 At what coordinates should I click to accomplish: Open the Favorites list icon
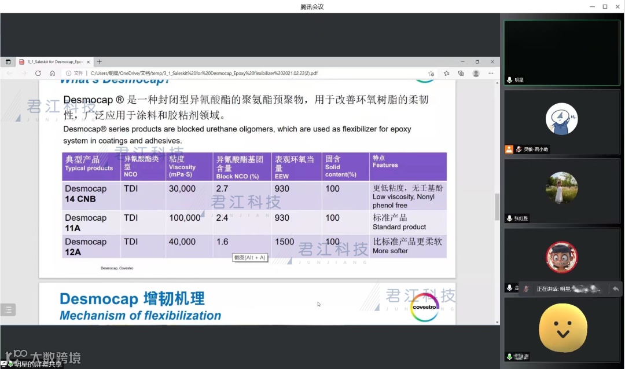coord(446,74)
